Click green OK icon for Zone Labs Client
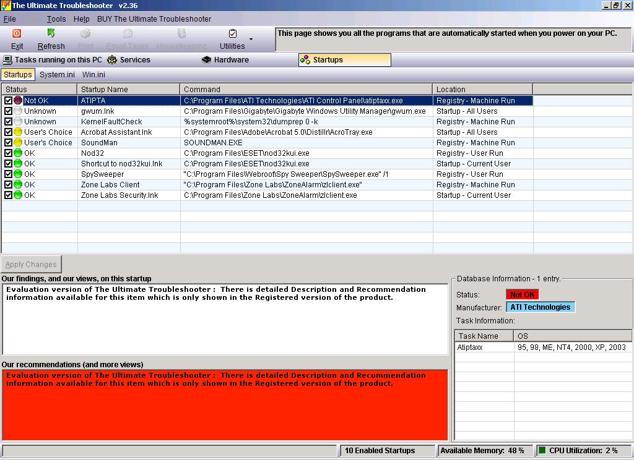The image size is (634, 460). 18,184
